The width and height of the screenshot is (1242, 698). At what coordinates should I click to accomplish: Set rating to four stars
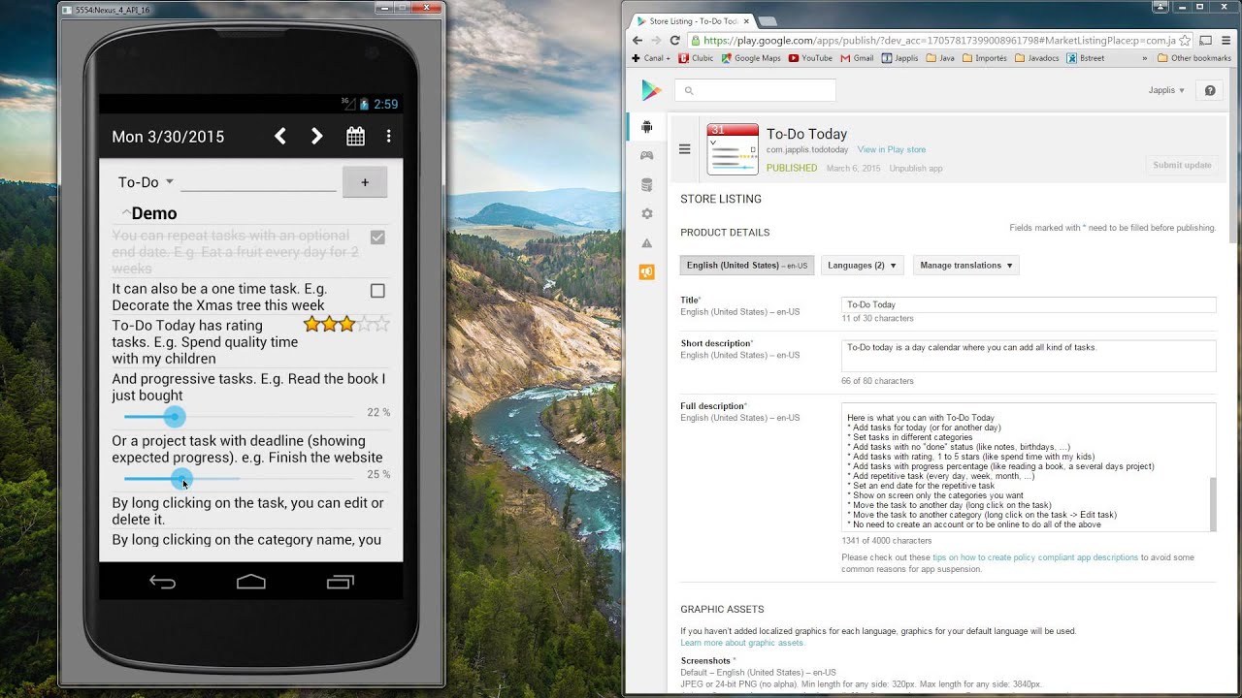click(x=365, y=325)
